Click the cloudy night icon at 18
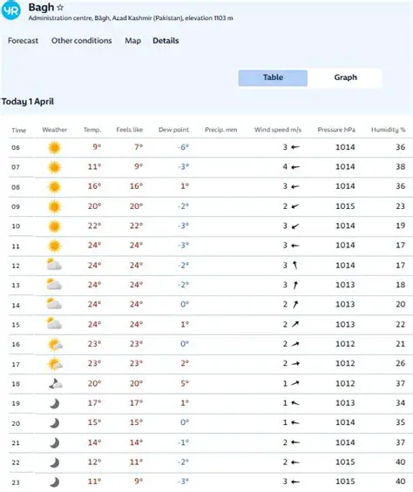Image resolution: width=413 pixels, height=492 pixels. (56, 384)
